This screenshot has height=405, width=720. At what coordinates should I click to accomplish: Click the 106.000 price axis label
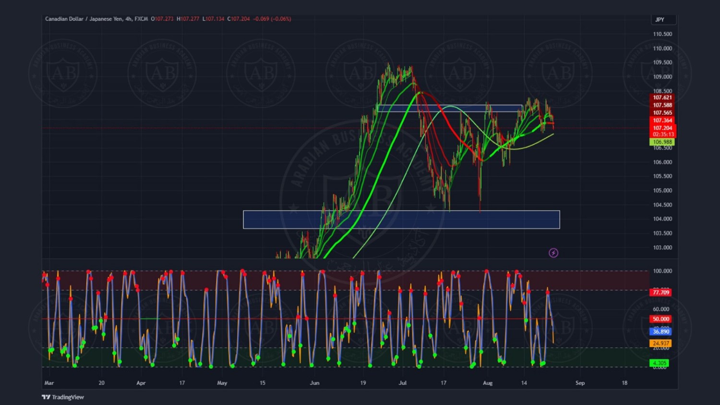pos(662,162)
